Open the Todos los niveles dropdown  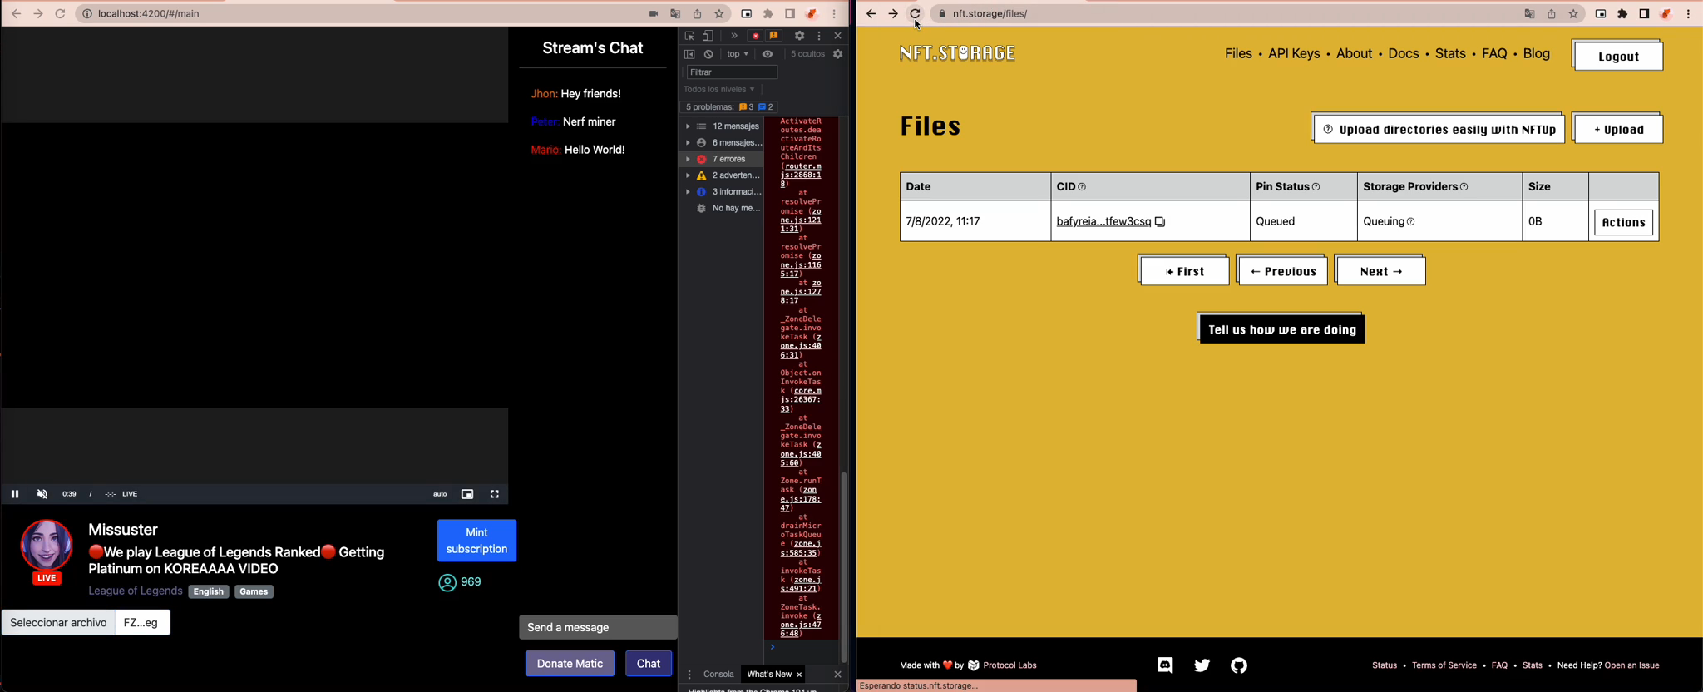tap(719, 90)
